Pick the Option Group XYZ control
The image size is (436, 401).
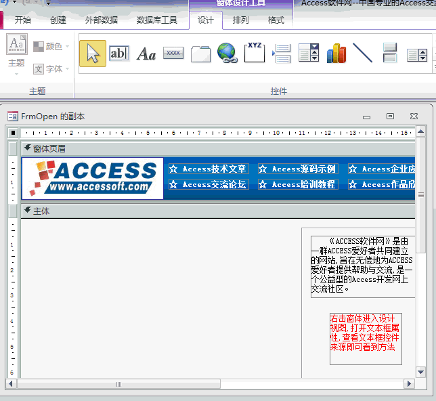[x=255, y=52]
